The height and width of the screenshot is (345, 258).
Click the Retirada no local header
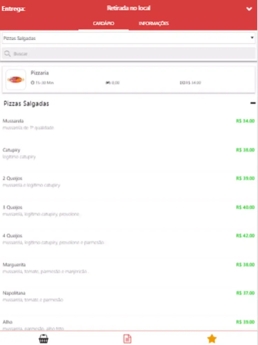(129, 8)
